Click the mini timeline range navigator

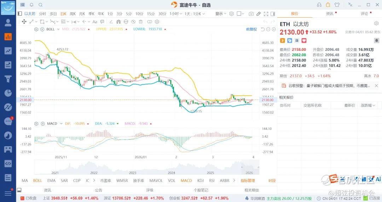(x=146, y=167)
